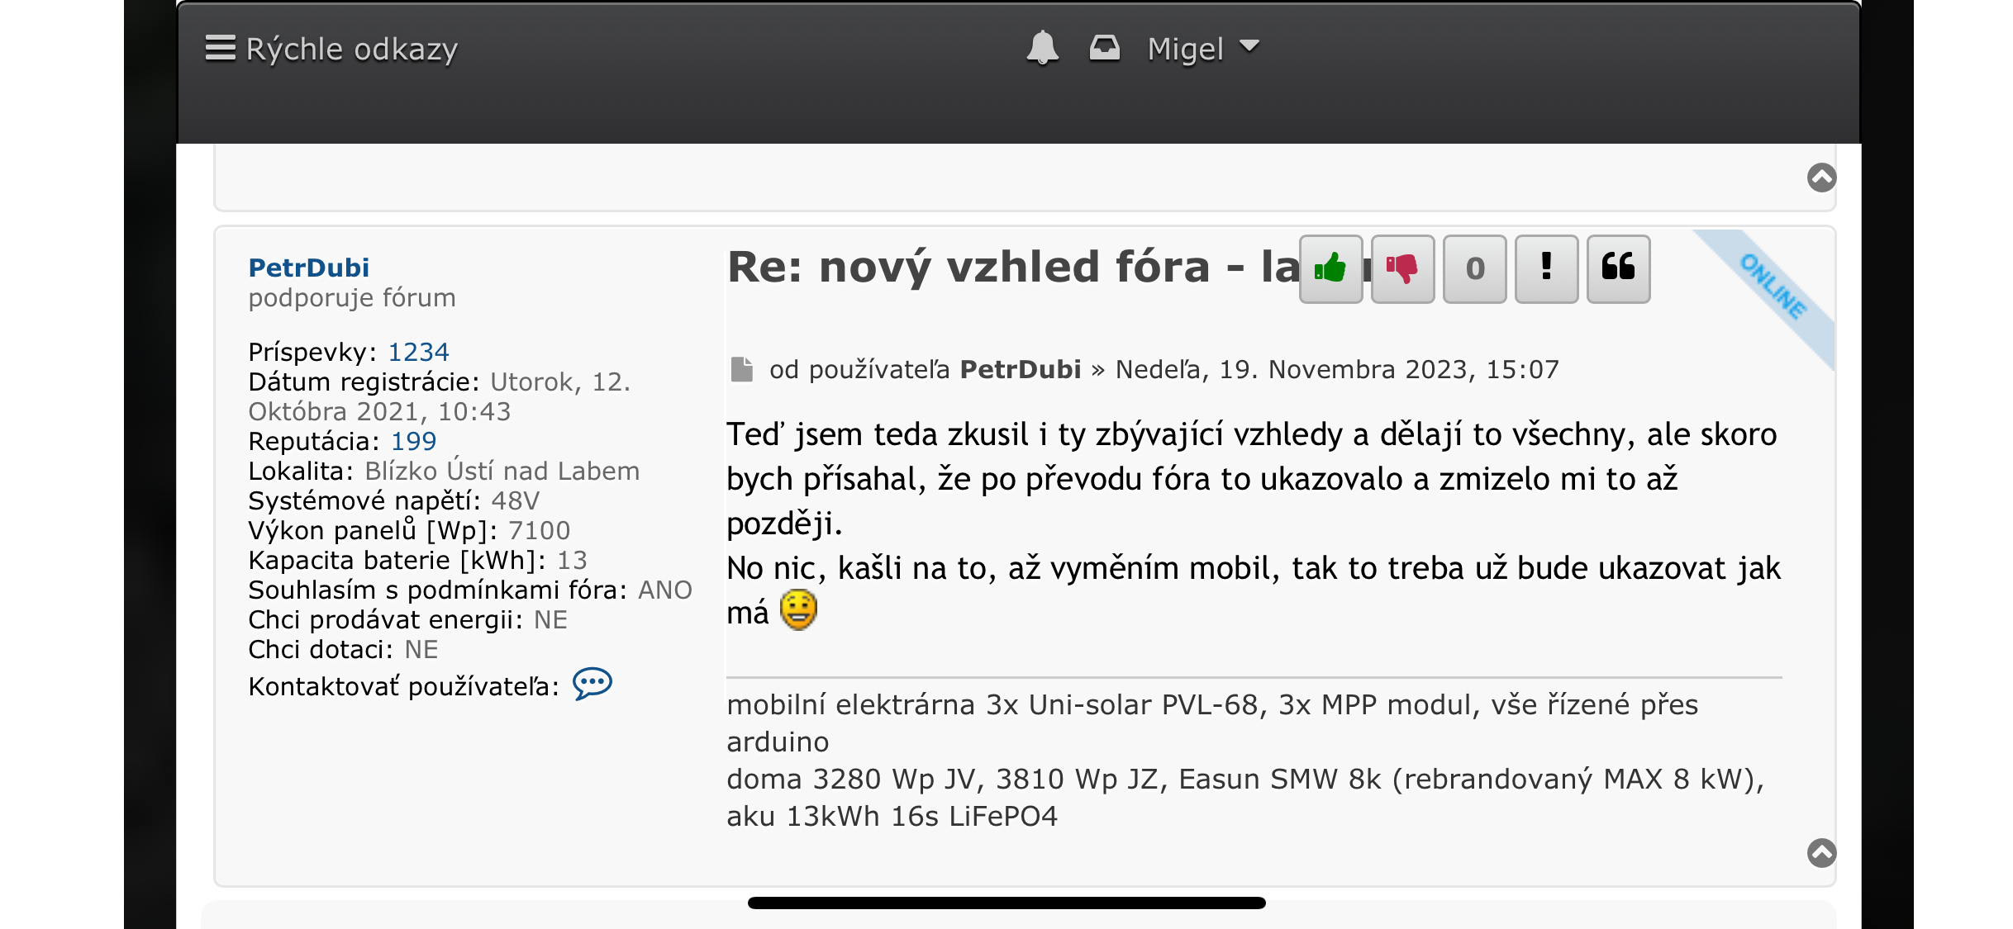This screenshot has height=929, width=2013.
Task: Click upper scroll-to-top arrow icon
Action: pyautogui.click(x=1821, y=178)
